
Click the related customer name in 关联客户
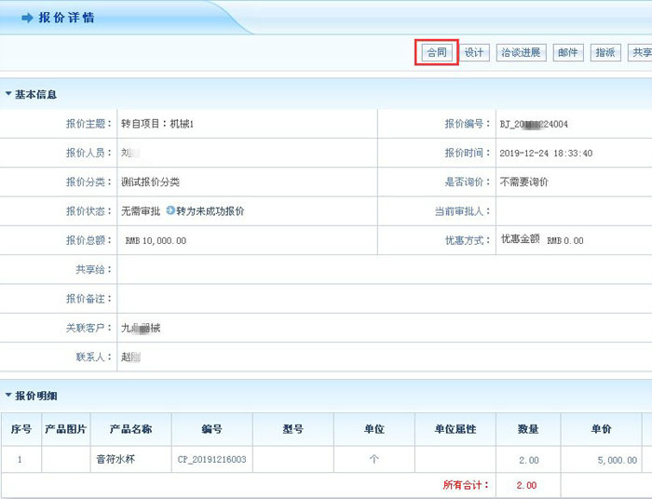click(x=141, y=328)
